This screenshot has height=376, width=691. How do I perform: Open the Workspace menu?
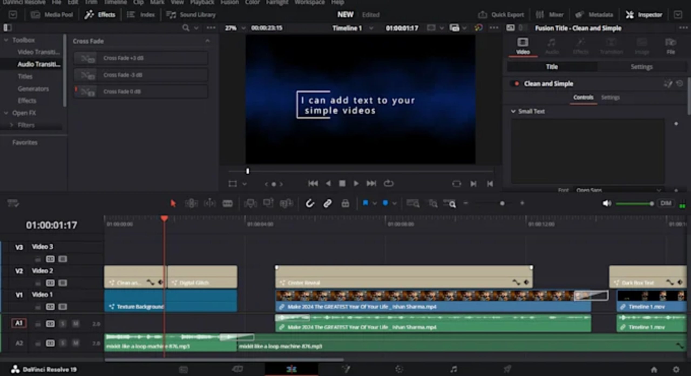[310, 2]
